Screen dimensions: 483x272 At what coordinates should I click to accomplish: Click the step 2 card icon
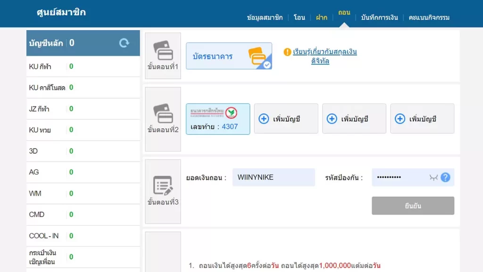click(x=163, y=113)
